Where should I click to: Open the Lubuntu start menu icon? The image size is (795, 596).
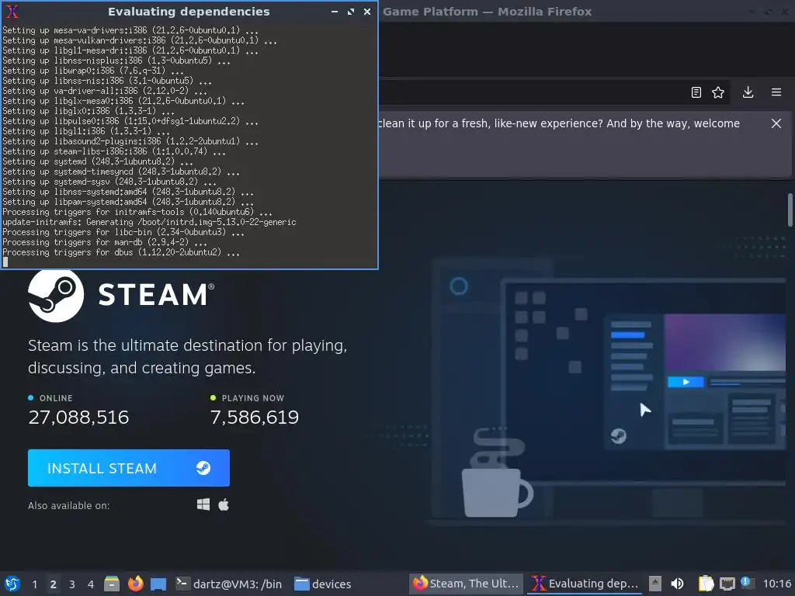pos(12,584)
